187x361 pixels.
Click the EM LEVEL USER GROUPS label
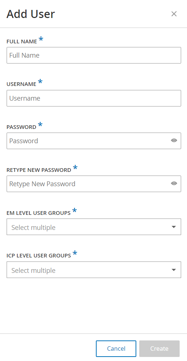[39, 213]
